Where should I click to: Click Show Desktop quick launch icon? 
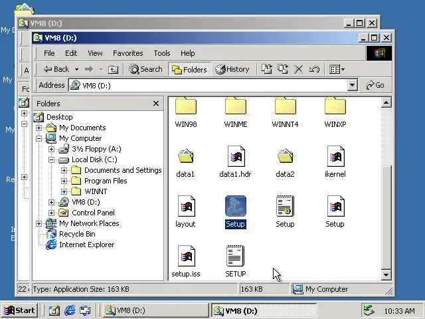coord(54,310)
